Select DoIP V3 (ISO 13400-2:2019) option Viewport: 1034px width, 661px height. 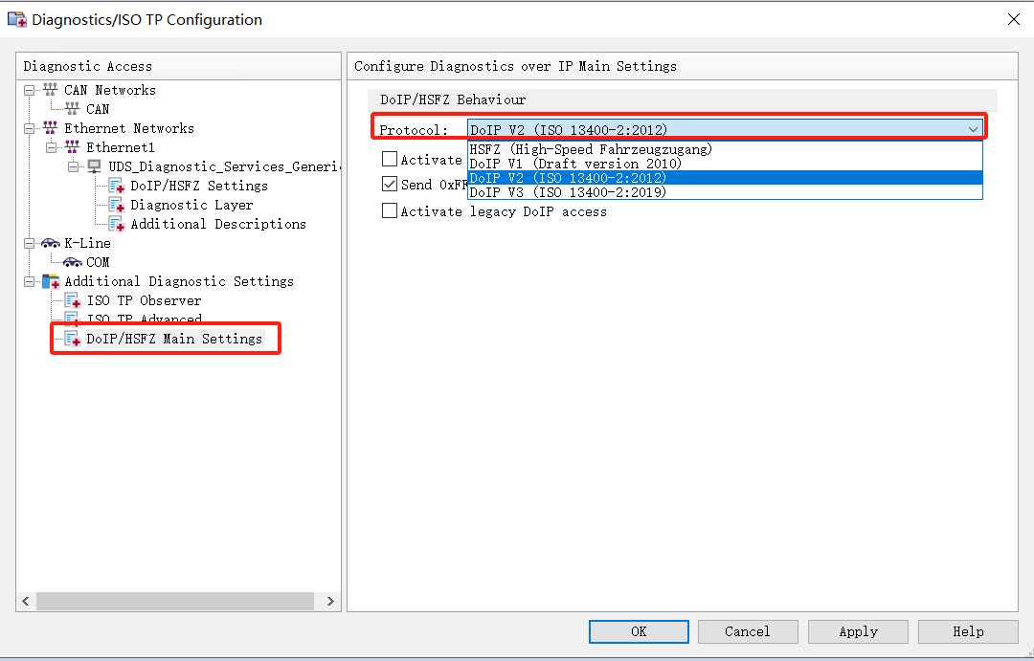[x=568, y=192]
